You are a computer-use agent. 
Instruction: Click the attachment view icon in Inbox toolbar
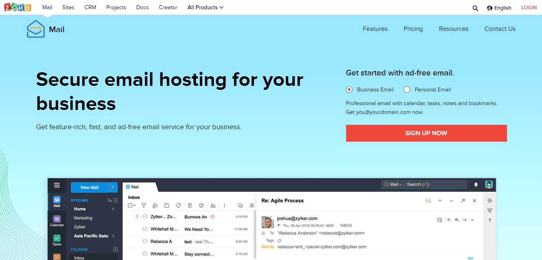[x=155, y=205]
